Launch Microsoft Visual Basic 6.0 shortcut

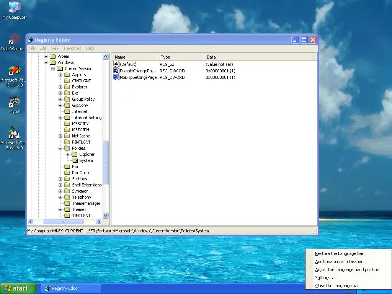(13, 138)
